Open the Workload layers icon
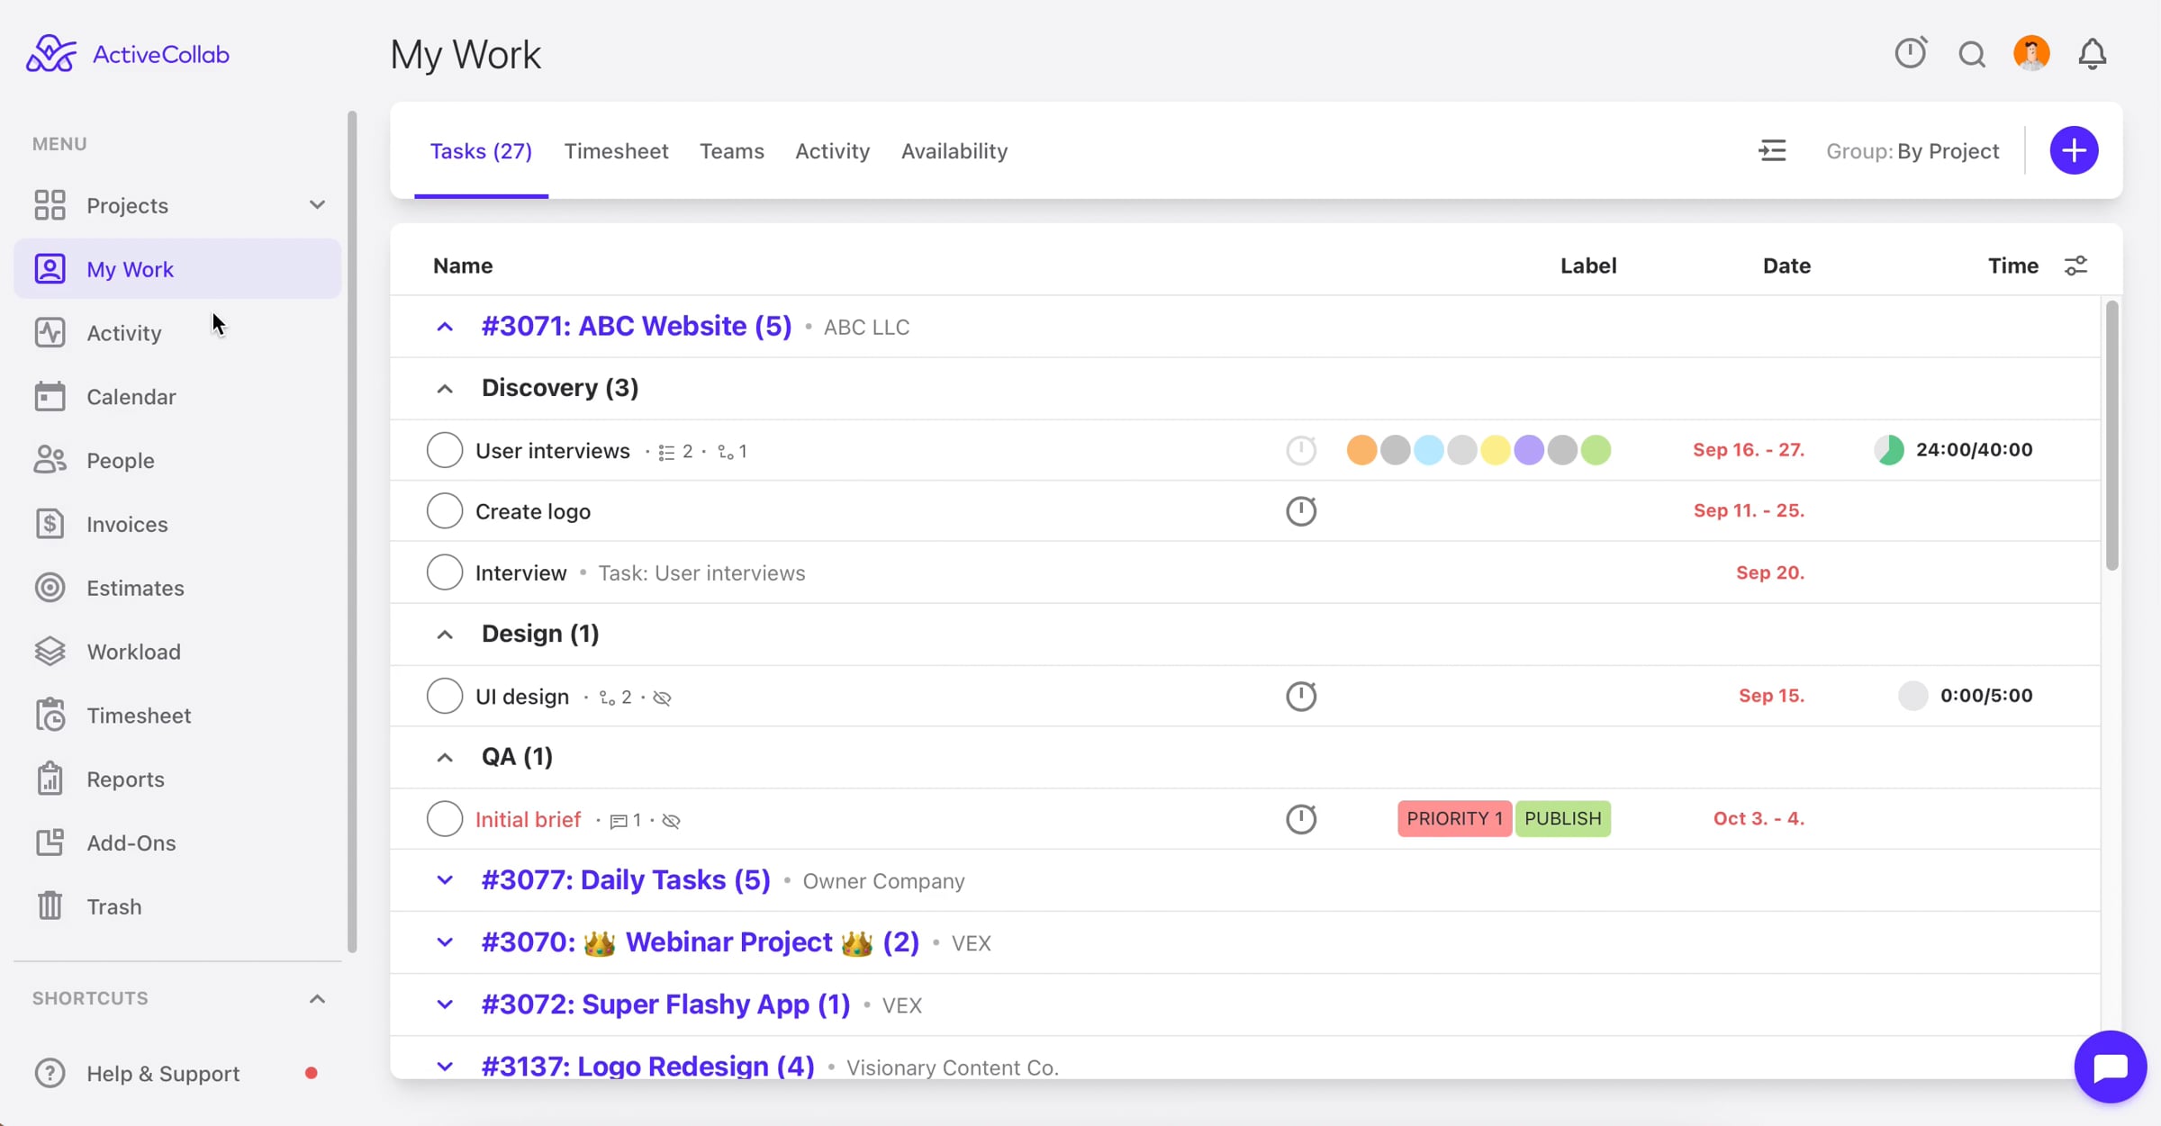The height and width of the screenshot is (1126, 2161). (x=50, y=652)
